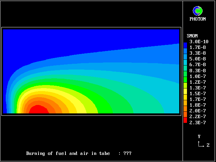Click the yellow contour band in the plot
The height and width of the screenshot is (162, 216).
76,107
